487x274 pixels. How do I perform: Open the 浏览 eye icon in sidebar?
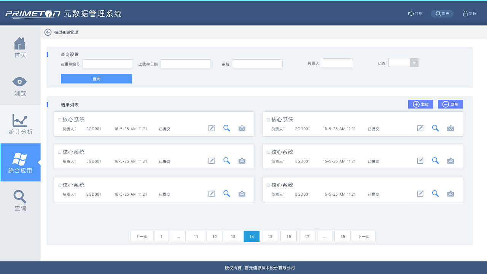[x=20, y=81]
